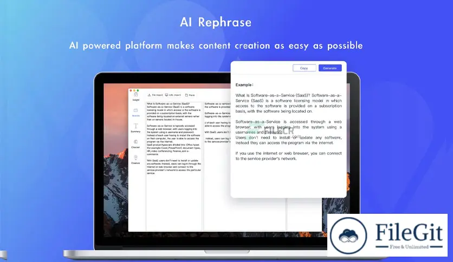
Task: Click the red close window button
Action: coord(131,90)
